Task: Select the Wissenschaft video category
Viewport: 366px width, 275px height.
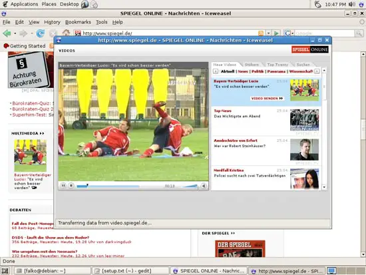Action: 301,71
